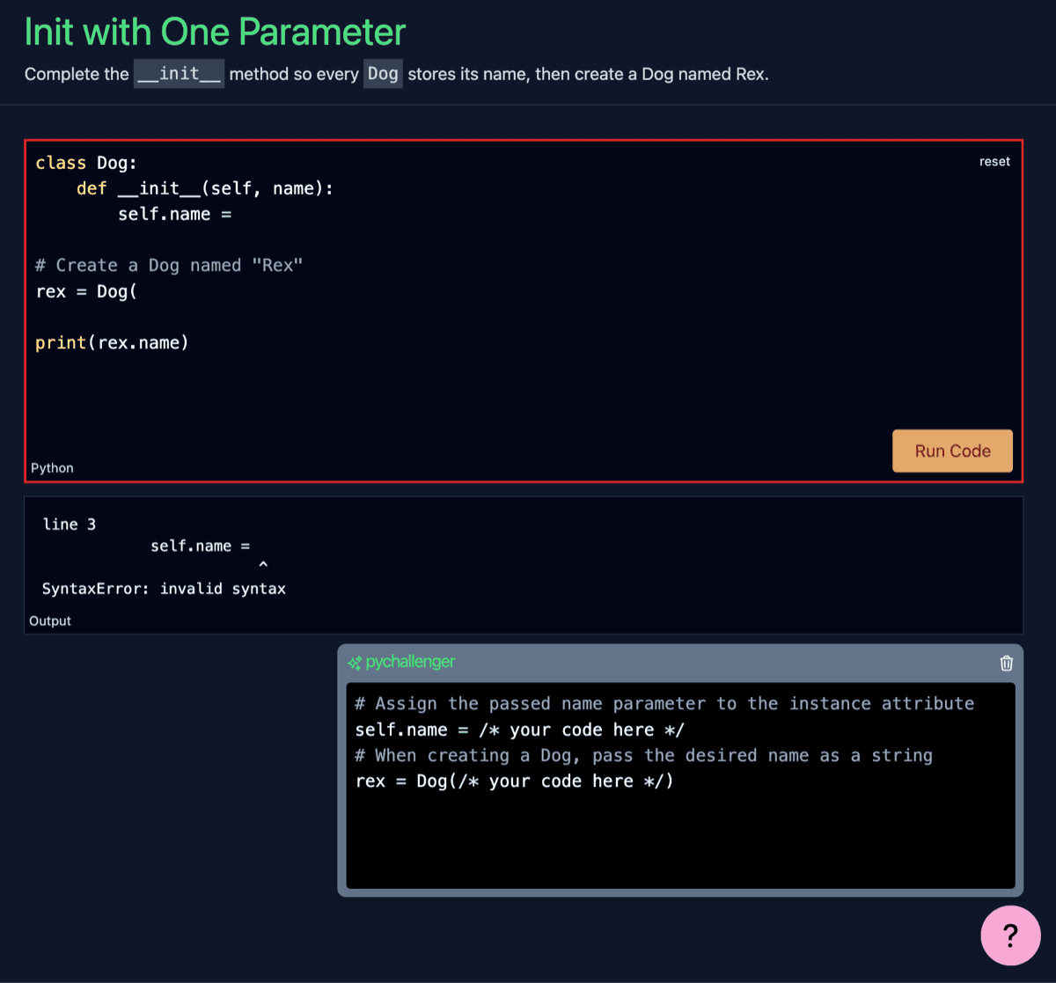Viewport: 1056px width, 983px height.
Task: Click the Python language label
Action: click(x=52, y=467)
